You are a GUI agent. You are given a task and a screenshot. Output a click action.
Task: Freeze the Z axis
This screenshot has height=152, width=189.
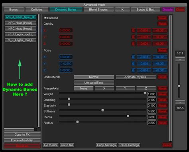[x=146, y=88]
